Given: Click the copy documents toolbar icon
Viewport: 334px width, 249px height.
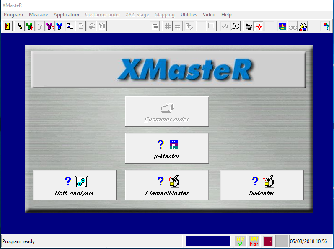Looking at the screenshot, I should click(x=70, y=26).
